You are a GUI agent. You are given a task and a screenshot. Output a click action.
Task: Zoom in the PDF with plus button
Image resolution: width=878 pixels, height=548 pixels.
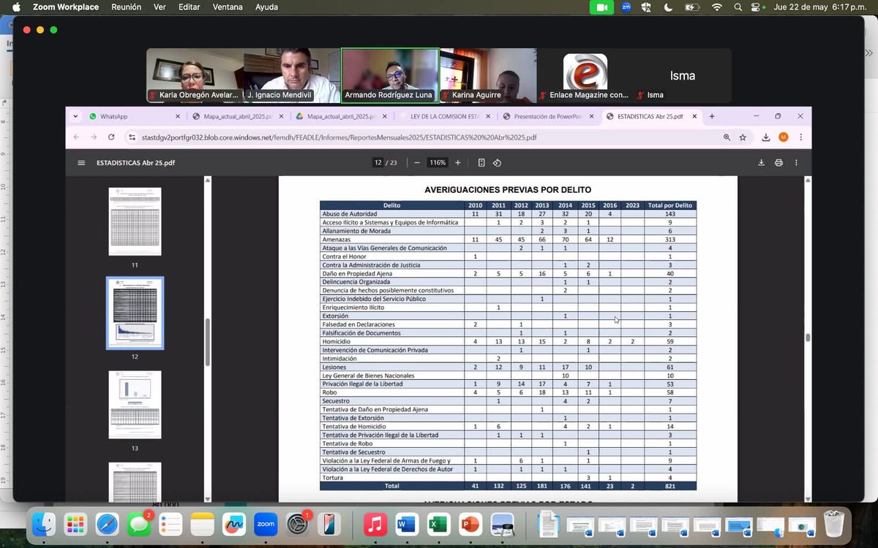(458, 163)
